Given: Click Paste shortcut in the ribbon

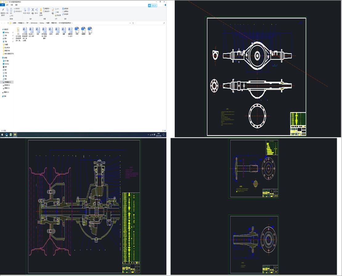Looking at the screenshot, I should 18,11.
